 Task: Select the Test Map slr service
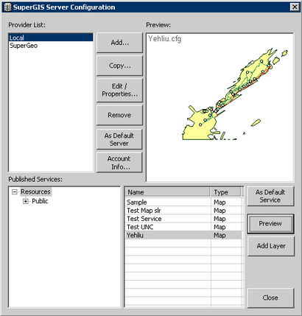point(183,211)
